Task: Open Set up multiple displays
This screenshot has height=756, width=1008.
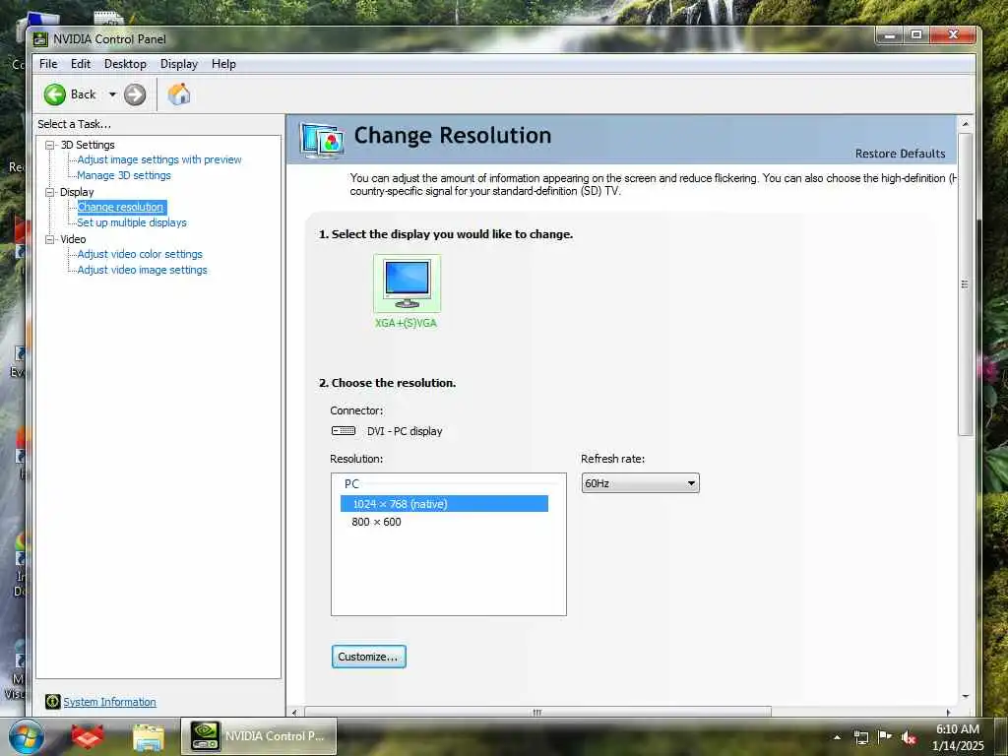Action: pos(132,222)
